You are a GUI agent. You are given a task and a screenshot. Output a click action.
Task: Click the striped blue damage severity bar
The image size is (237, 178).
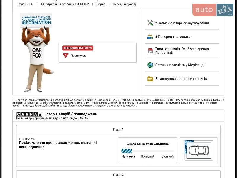click(x=127, y=151)
